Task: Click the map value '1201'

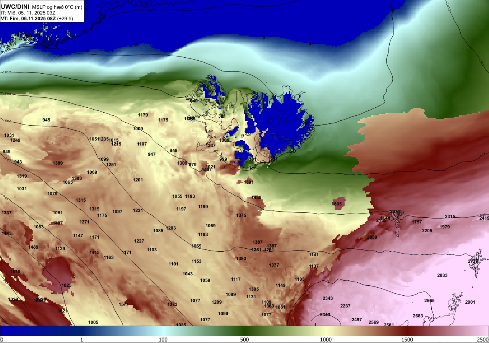Action: [x=138, y=180]
